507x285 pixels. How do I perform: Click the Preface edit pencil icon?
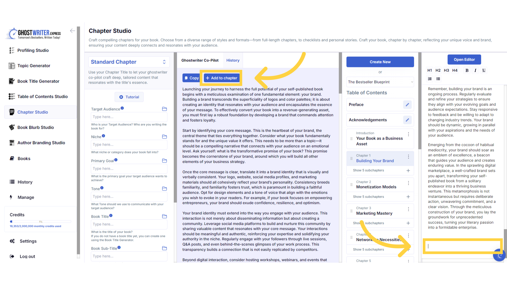(407, 105)
